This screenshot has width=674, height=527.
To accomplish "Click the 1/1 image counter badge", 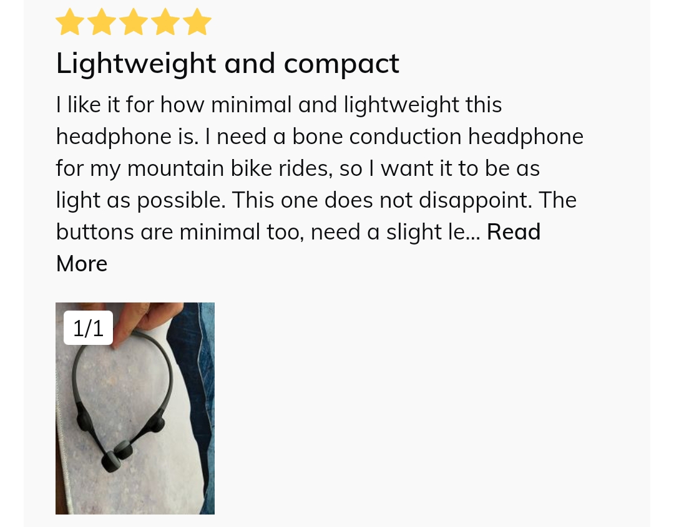I will click(x=88, y=328).
